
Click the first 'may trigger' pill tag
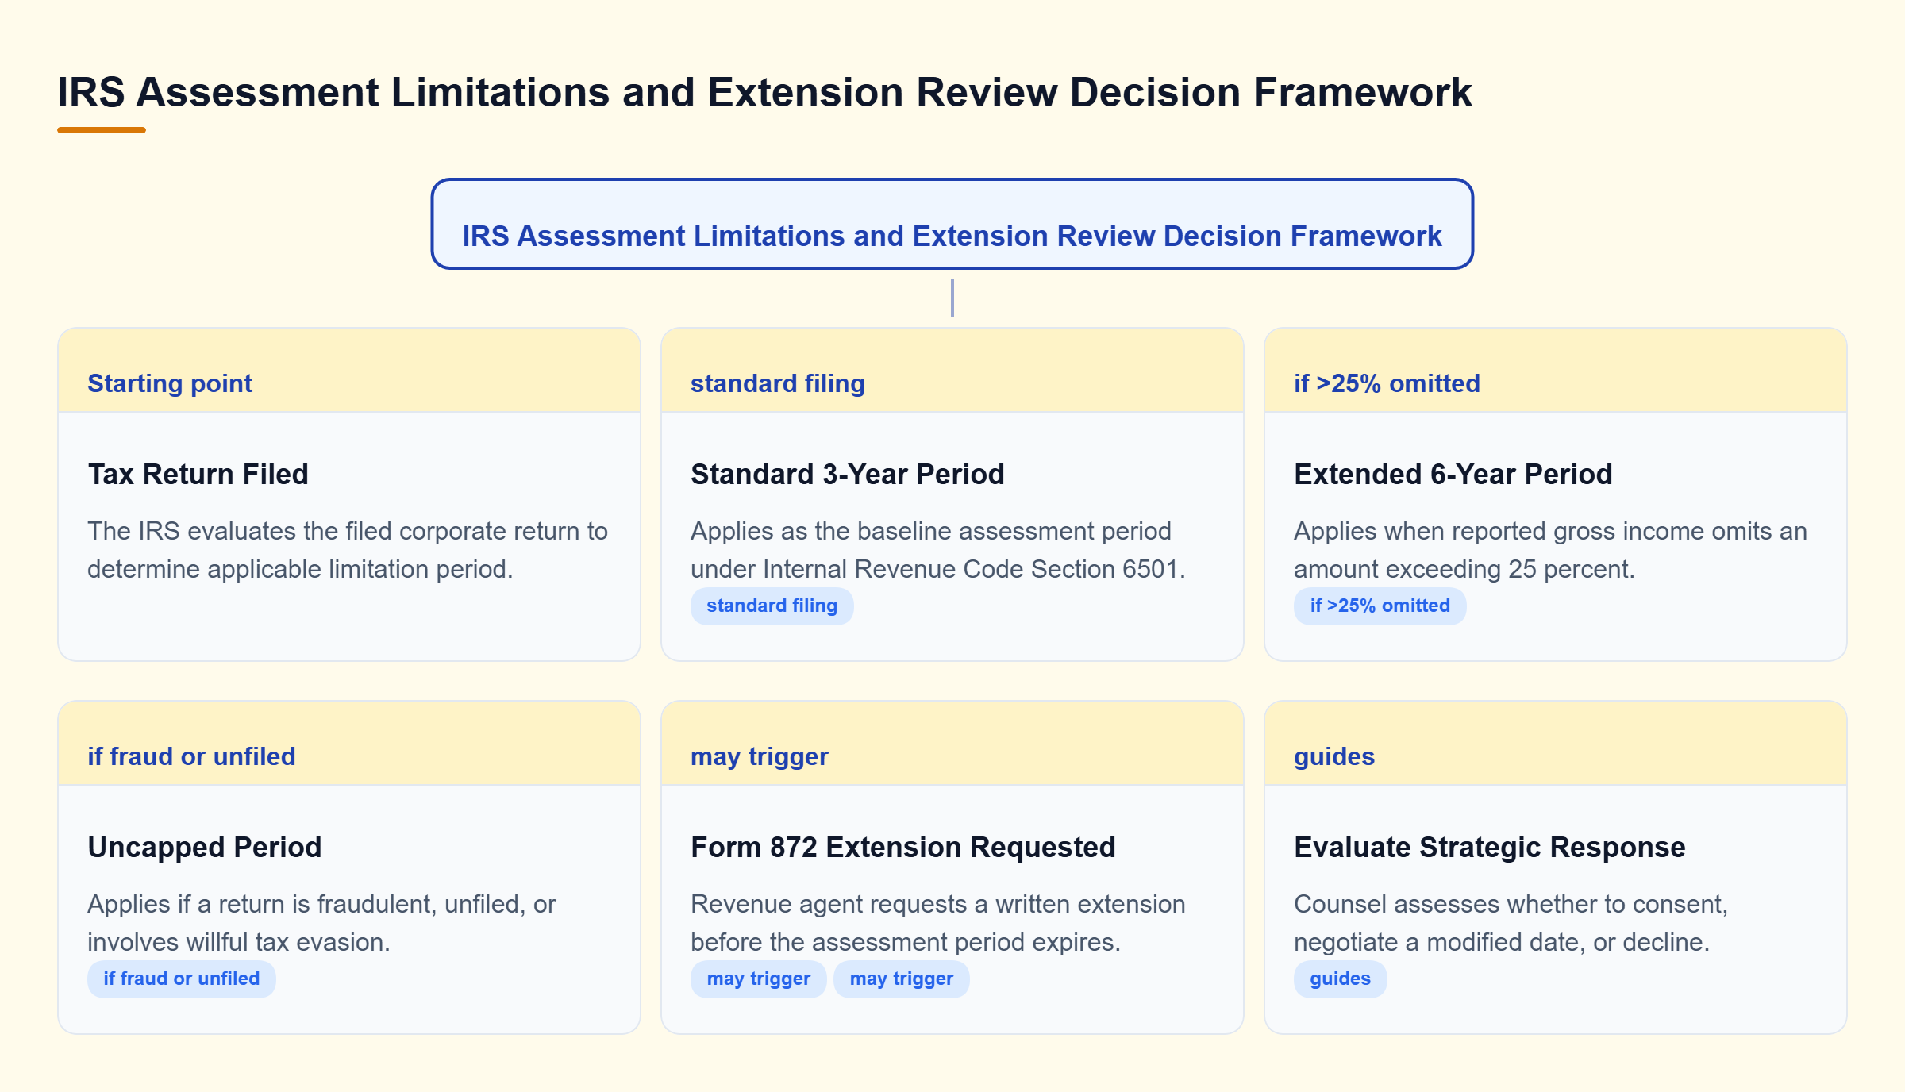(x=758, y=979)
